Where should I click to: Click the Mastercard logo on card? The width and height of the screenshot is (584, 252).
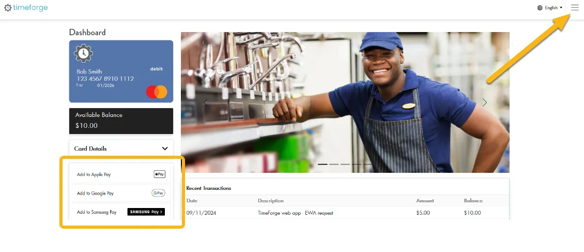pyautogui.click(x=157, y=92)
